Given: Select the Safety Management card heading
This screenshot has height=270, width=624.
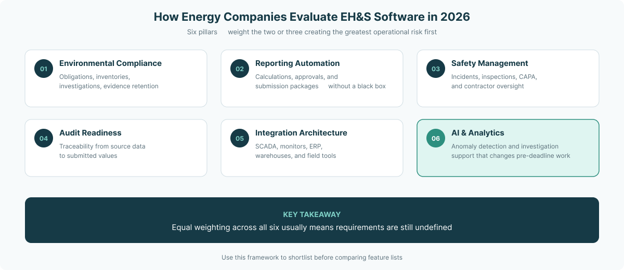Looking at the screenshot, I should tap(489, 63).
